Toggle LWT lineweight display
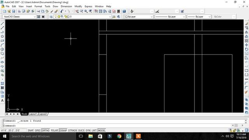249x140 pixels. click(x=94, y=131)
